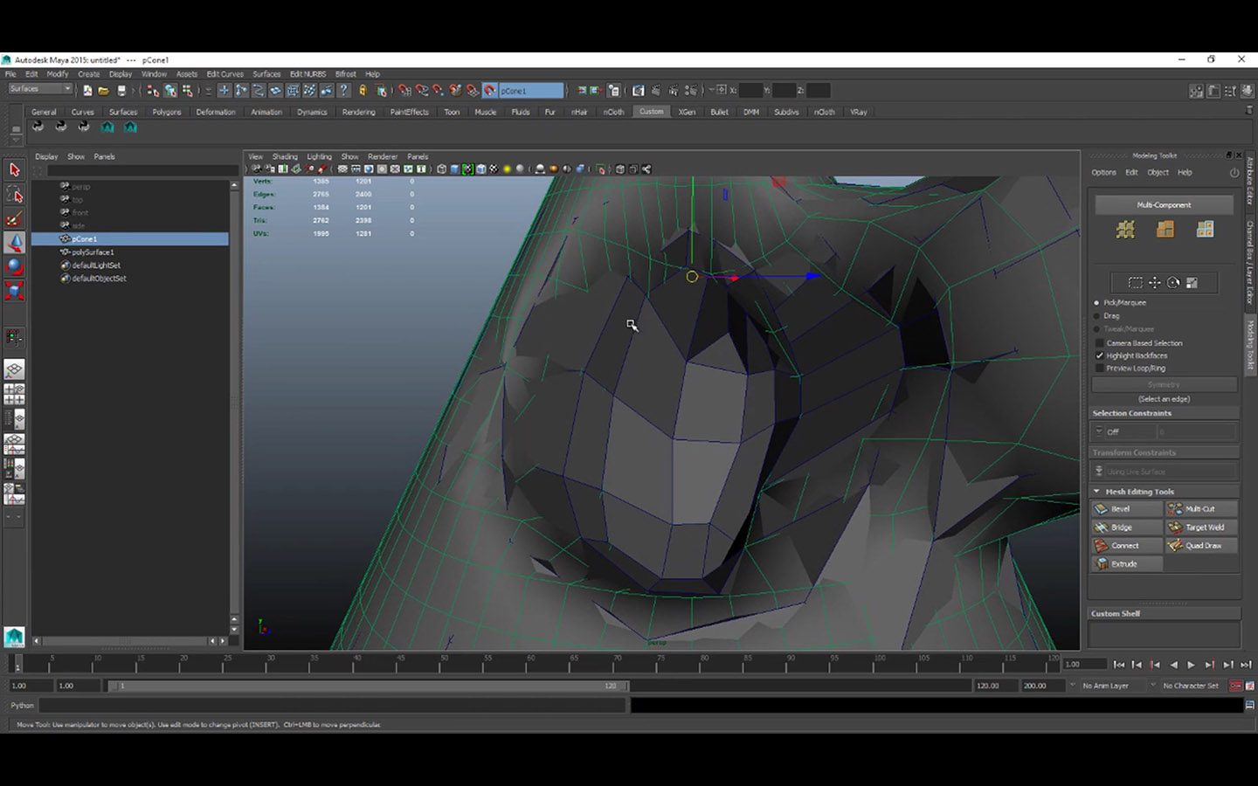Open Selection Constraints Off dropdown

tap(1130, 431)
